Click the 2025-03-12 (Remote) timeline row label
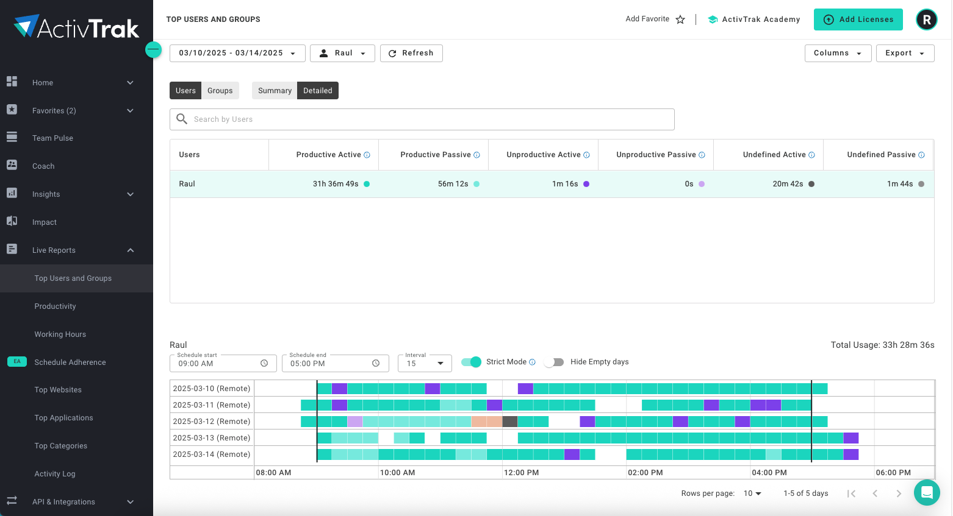Screen dimensions: 953x516 pyautogui.click(x=212, y=422)
